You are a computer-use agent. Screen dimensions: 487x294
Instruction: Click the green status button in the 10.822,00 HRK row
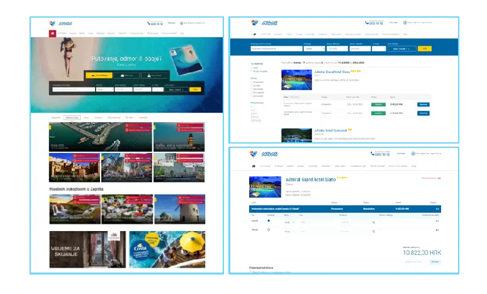tap(378, 105)
